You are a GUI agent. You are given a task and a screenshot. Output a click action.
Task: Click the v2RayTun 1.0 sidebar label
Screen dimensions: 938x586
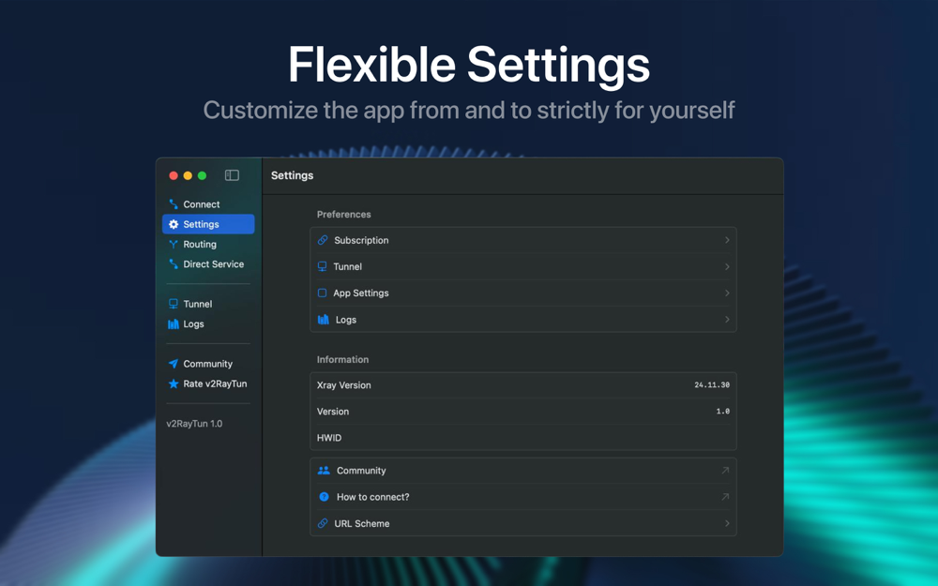click(194, 424)
